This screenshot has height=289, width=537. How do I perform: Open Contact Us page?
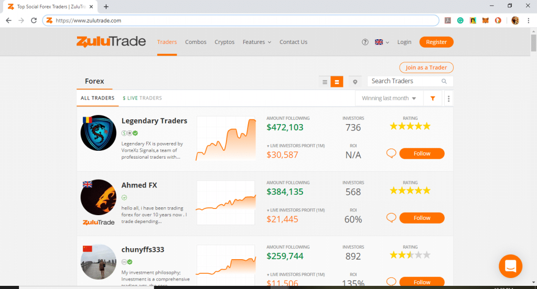(293, 42)
